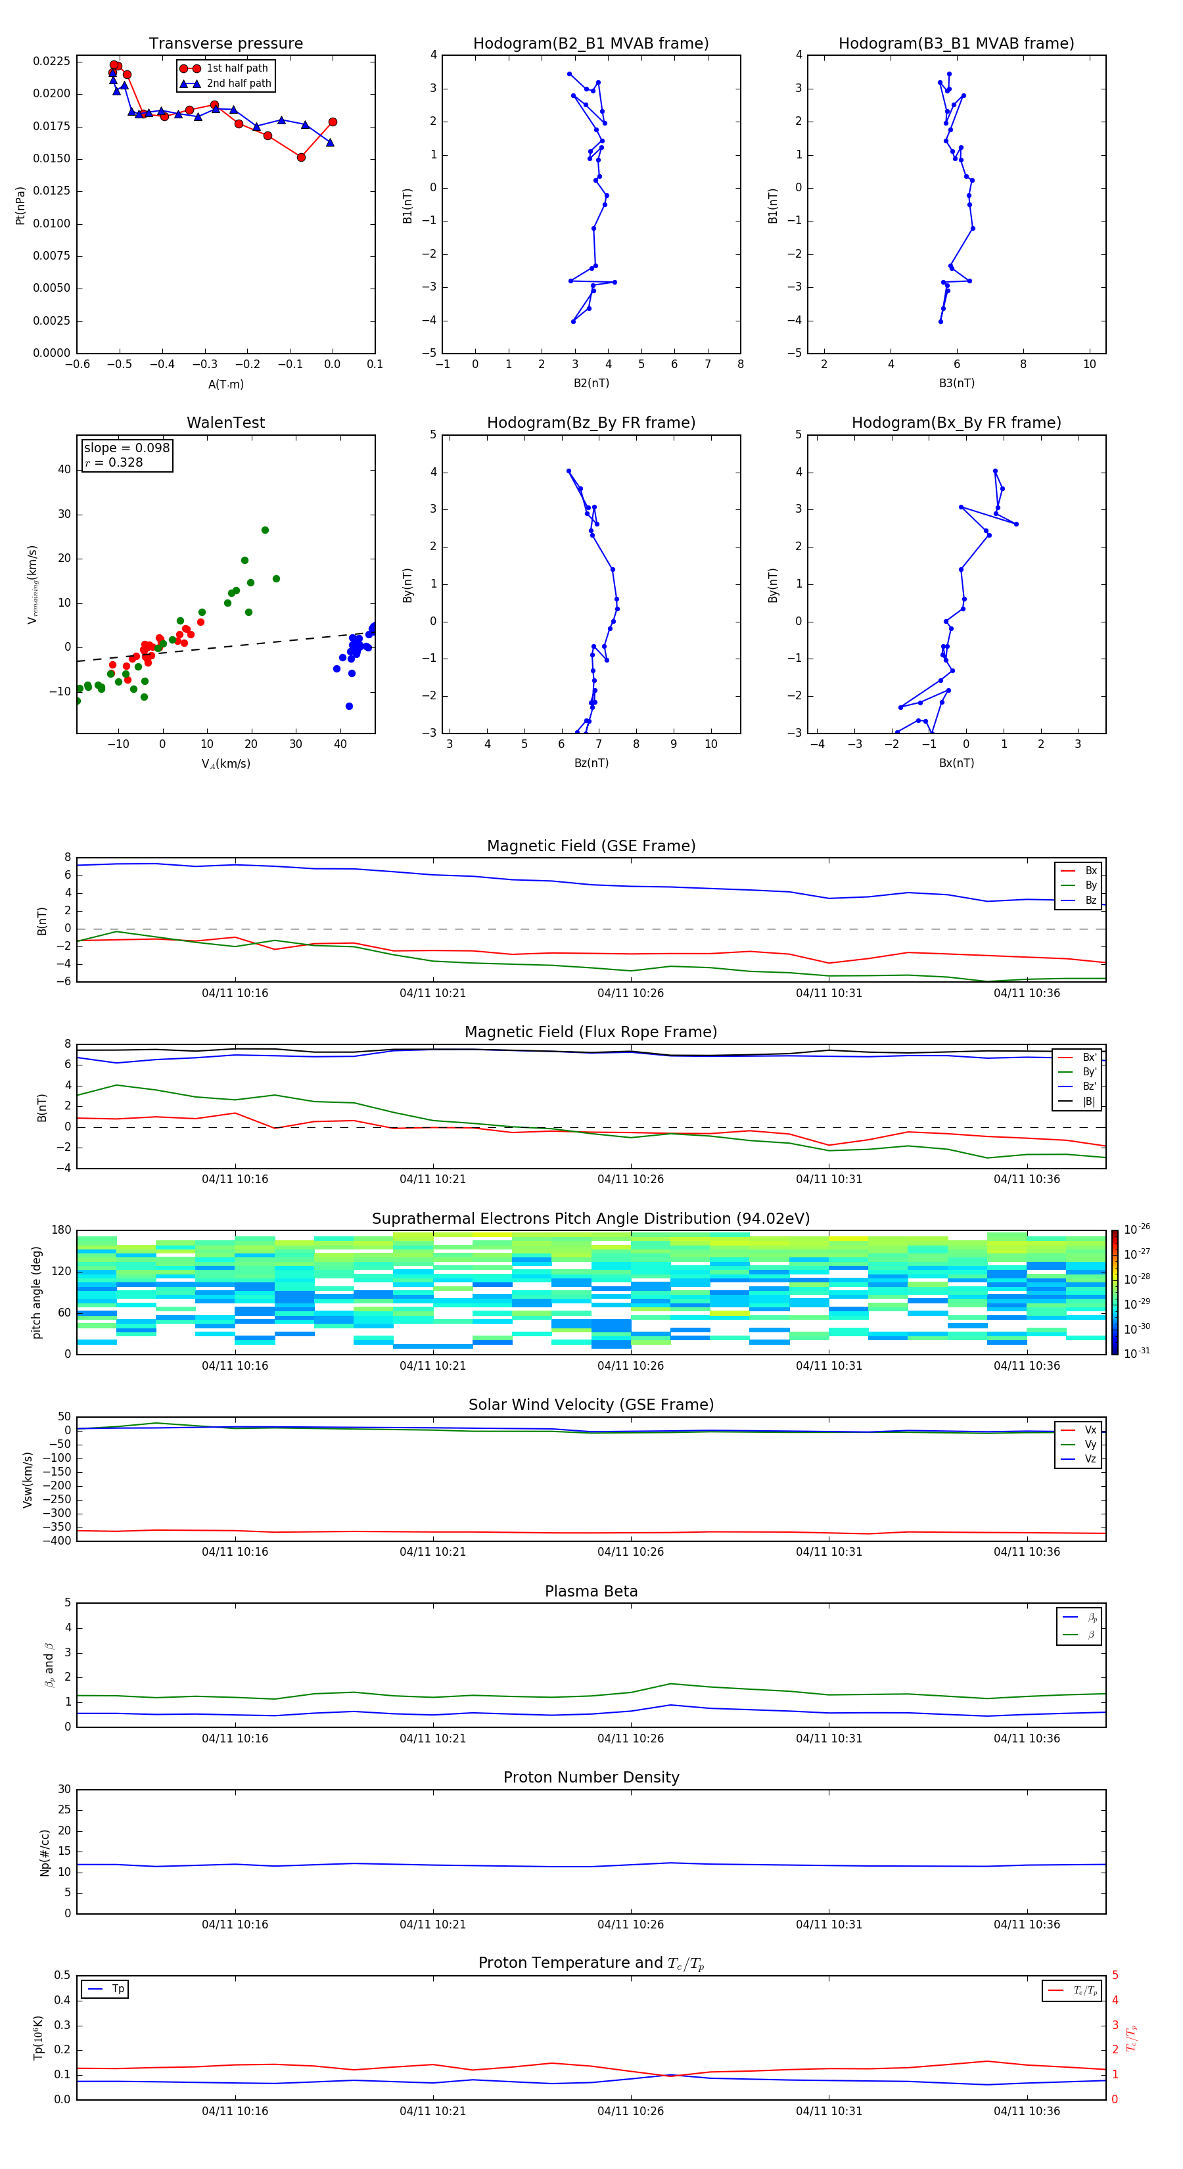Select the "2nd half path" legend entry
The height and width of the screenshot is (2169, 1183).
pos(225,83)
